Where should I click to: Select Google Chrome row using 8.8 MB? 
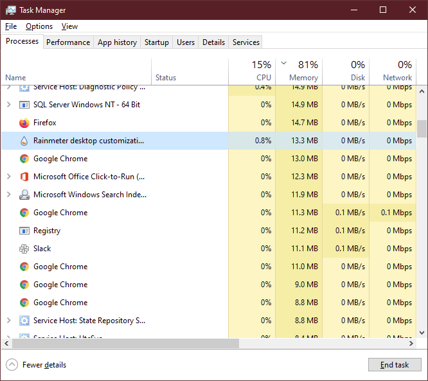(x=209, y=303)
